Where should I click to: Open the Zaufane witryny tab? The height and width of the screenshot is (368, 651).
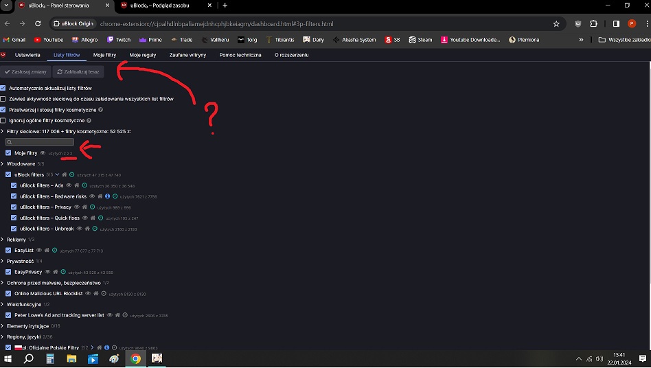click(x=187, y=55)
